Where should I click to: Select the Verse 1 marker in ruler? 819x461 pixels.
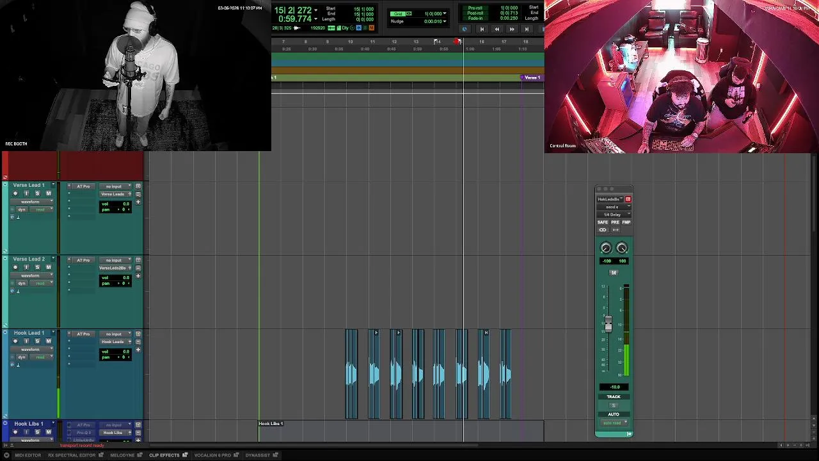pos(531,77)
